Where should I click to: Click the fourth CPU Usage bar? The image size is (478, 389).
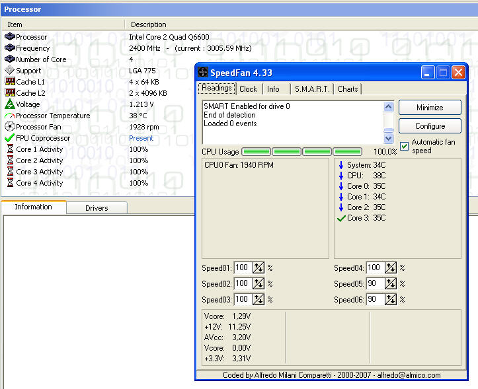point(348,151)
